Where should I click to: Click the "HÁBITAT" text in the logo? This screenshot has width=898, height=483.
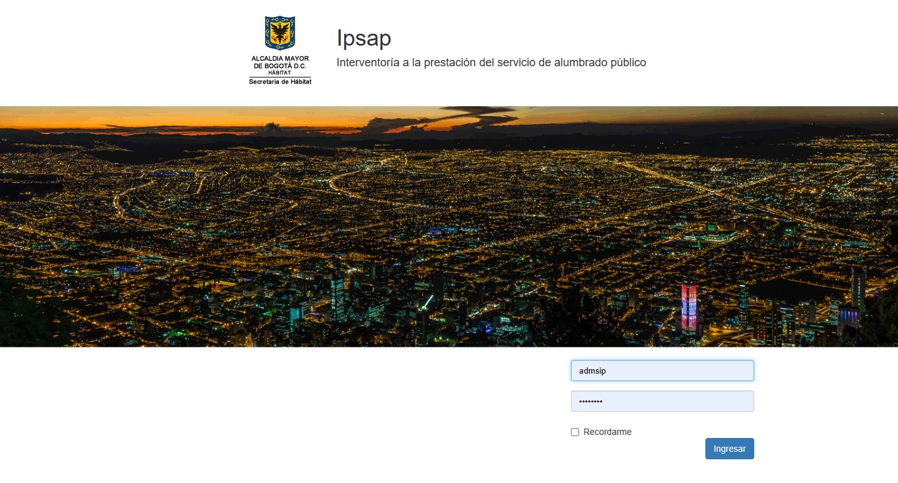pos(280,72)
